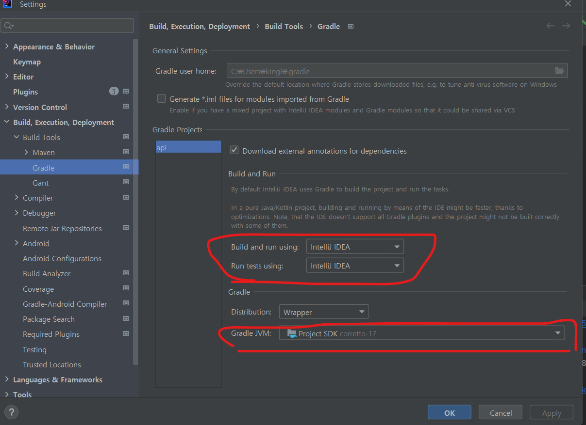Expand Languages & Frameworks section
The height and width of the screenshot is (425, 586).
(7, 379)
